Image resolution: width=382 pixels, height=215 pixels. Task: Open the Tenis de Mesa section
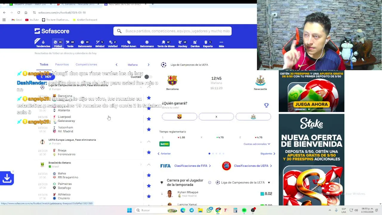[166, 44]
